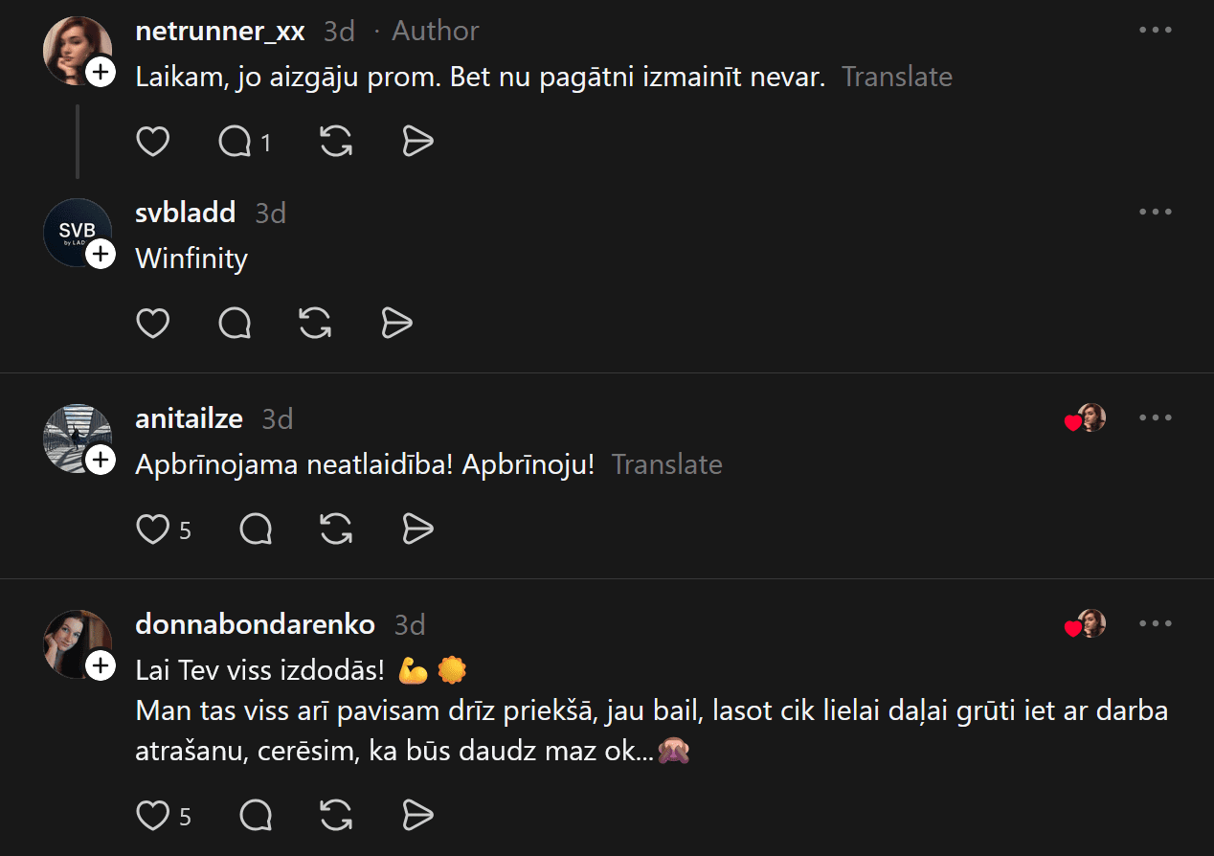This screenshot has width=1214, height=856.
Task: Expand three-dot menu on anitailze's comment
Action: [1156, 418]
